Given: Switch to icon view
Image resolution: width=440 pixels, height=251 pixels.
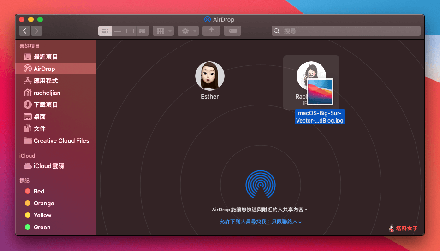Looking at the screenshot, I should (105, 31).
